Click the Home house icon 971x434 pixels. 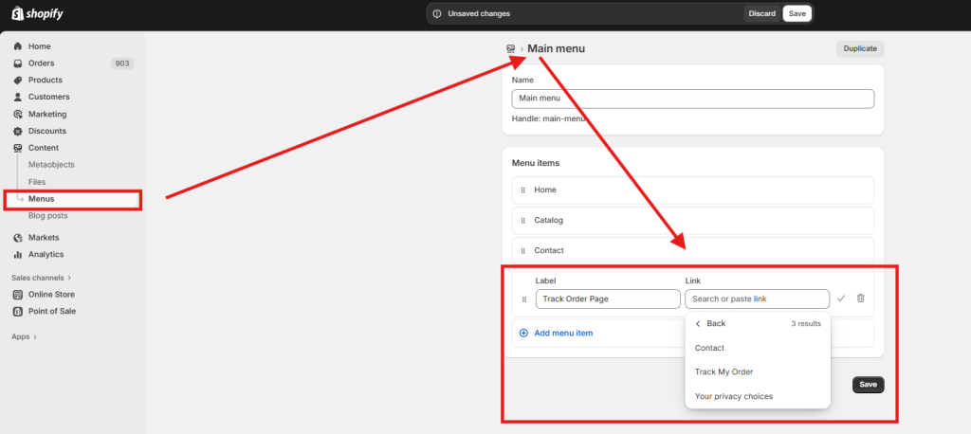(17, 46)
